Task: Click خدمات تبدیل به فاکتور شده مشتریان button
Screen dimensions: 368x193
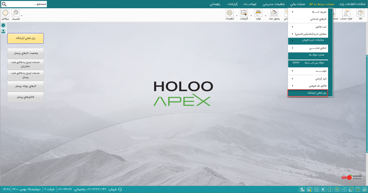Action: 26,64
